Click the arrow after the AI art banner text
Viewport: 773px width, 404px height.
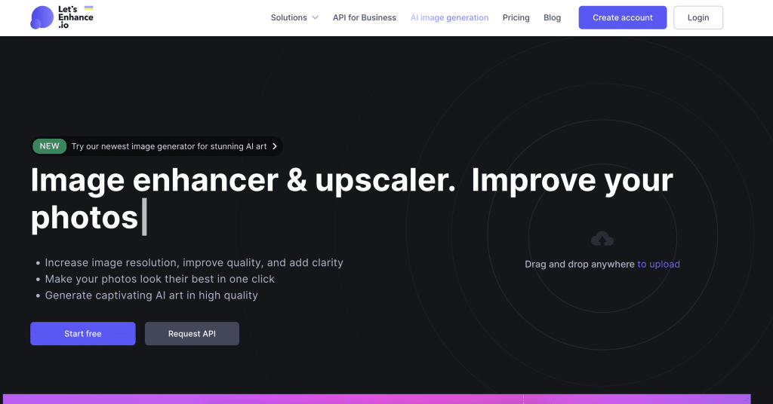(275, 146)
